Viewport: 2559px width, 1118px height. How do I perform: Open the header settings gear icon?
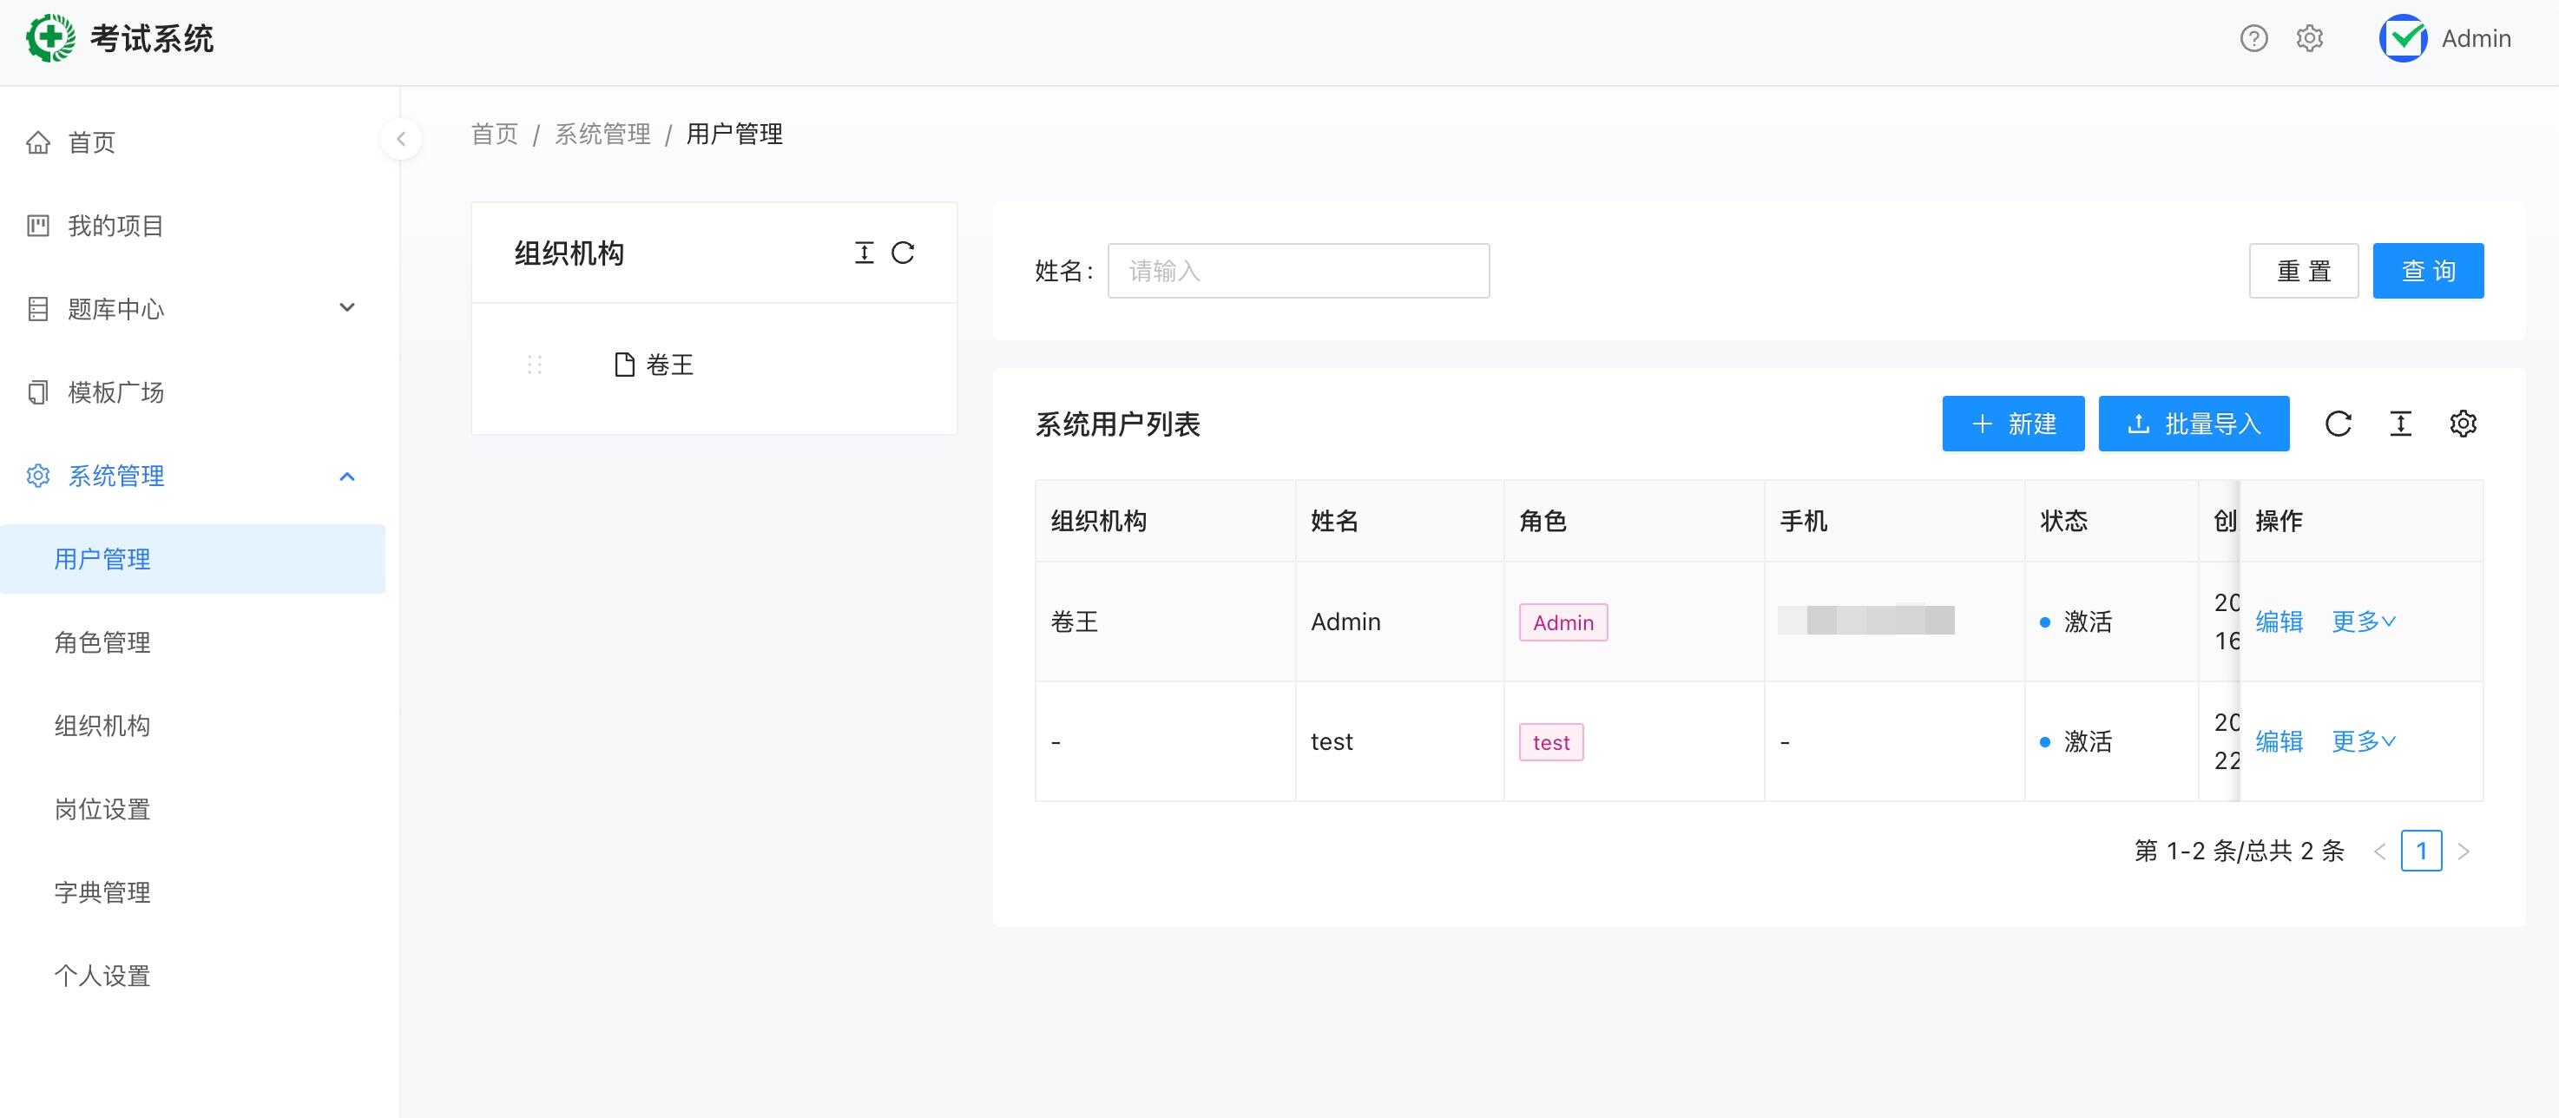tap(2310, 39)
